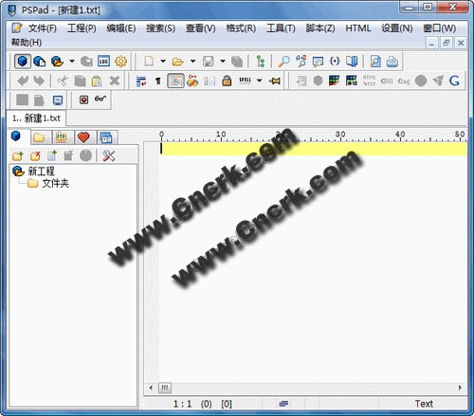474x416 pixels.
Task: Select the 新建1.txt document tab
Action: (36, 118)
